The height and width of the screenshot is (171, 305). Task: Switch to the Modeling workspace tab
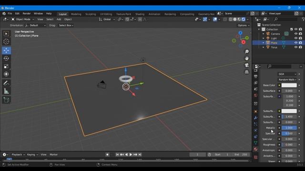[76, 14]
